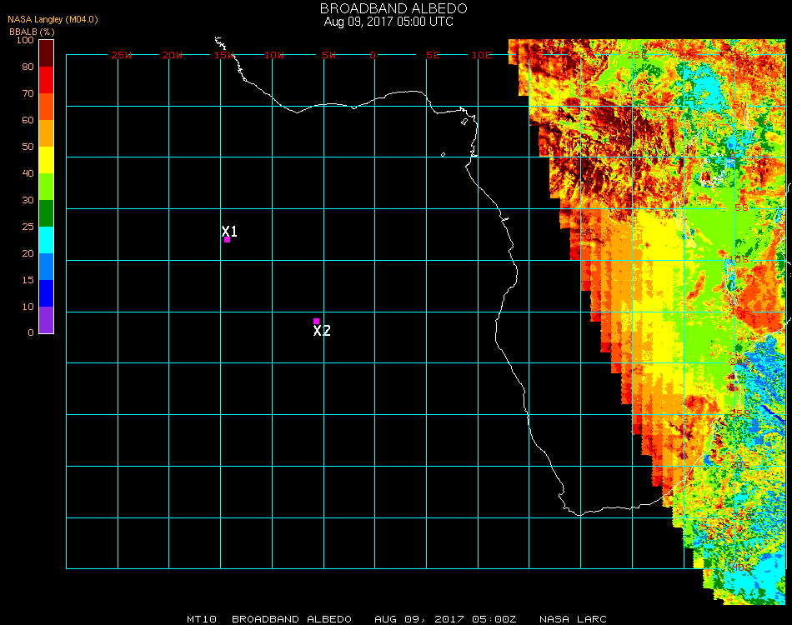792x625 pixels.
Task: Select the 5E longitude label
Action: pos(433,55)
